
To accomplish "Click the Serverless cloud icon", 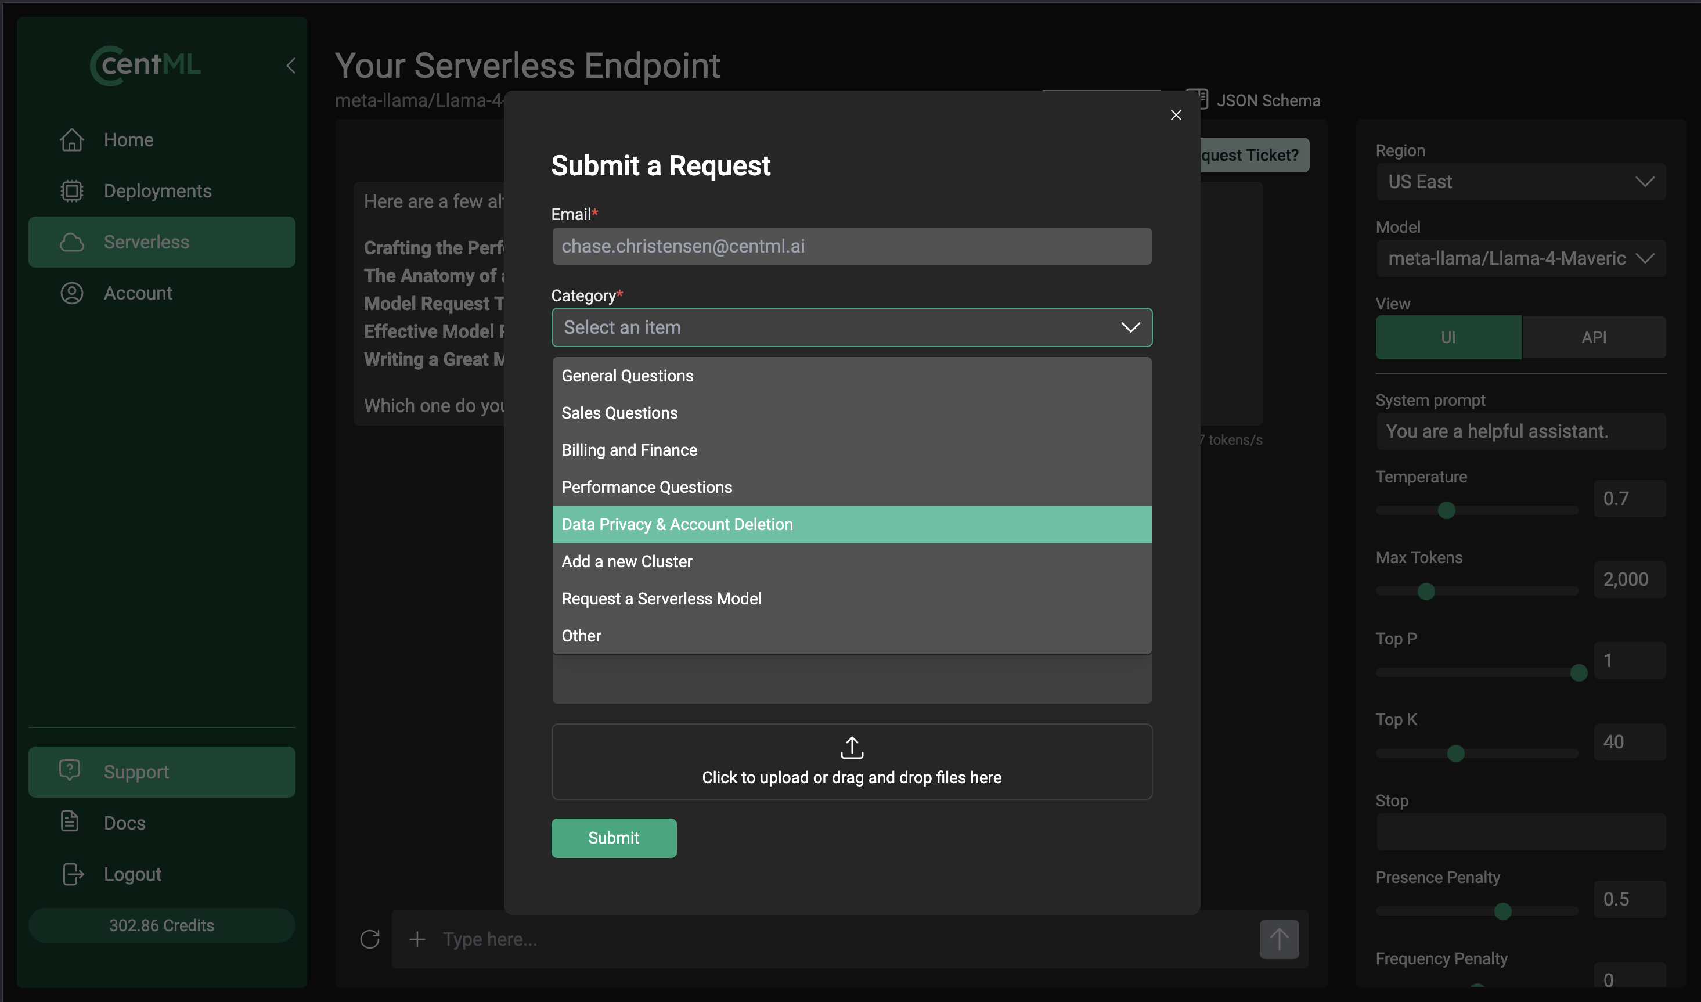I will point(71,242).
